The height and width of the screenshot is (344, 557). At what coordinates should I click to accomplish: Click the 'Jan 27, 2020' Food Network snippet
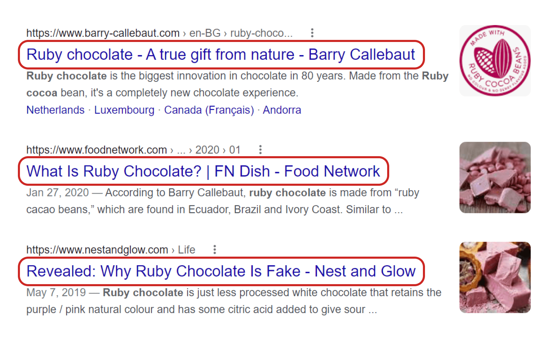pyautogui.click(x=222, y=201)
